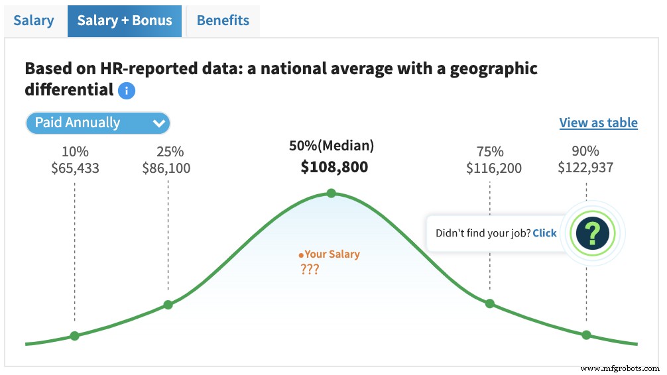
Task: Switch to the Salary tab
Action: click(34, 21)
